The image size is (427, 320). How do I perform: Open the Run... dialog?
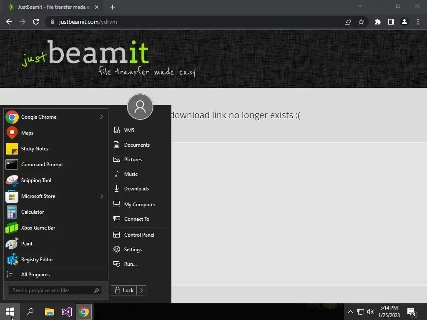coord(139,264)
